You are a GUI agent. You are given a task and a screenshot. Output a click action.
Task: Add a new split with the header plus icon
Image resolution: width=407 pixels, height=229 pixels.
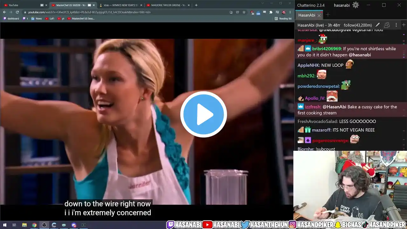pos(404,25)
